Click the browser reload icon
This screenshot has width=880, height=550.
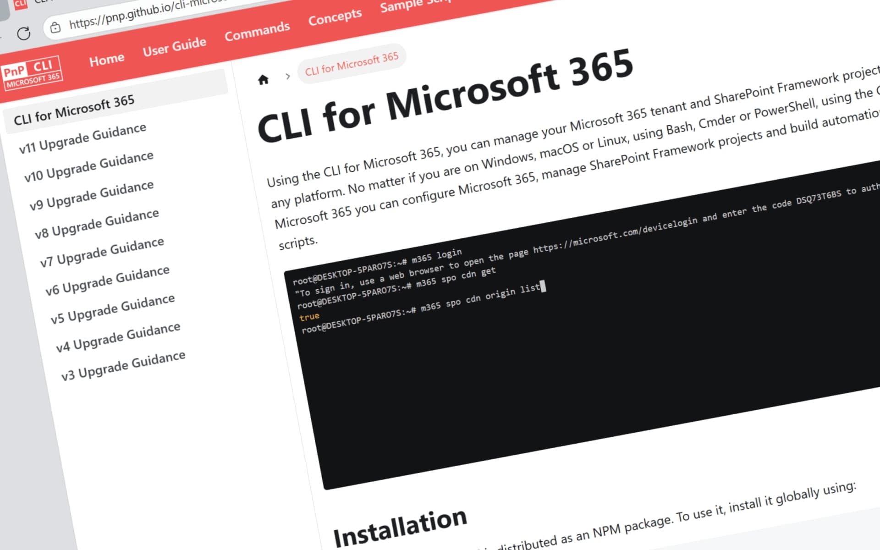[x=23, y=33]
